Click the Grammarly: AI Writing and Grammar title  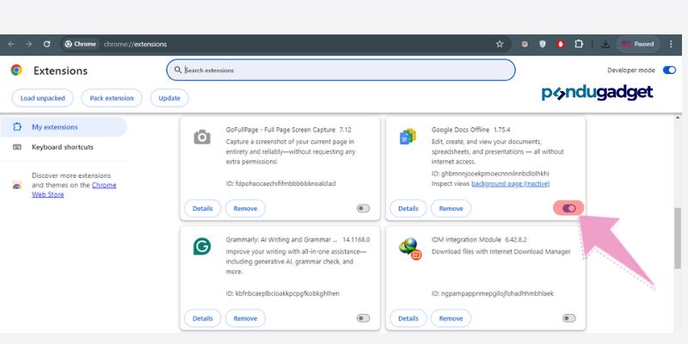pos(282,240)
